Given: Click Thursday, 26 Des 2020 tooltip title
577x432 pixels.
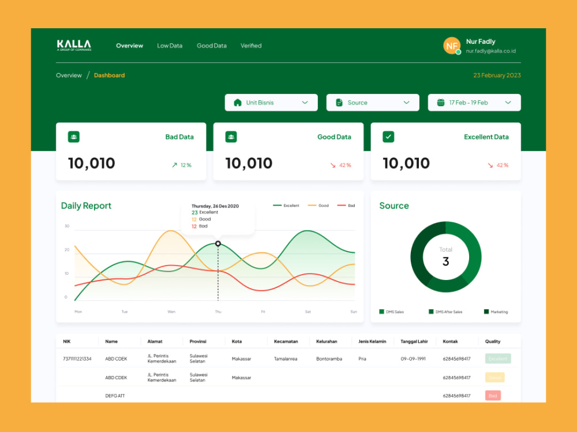Looking at the screenshot, I should coord(215,206).
